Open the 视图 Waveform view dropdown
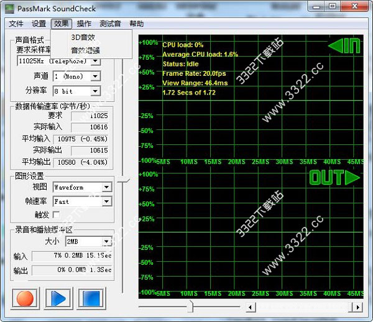Viewport: 373px width, 322px height. coord(106,187)
